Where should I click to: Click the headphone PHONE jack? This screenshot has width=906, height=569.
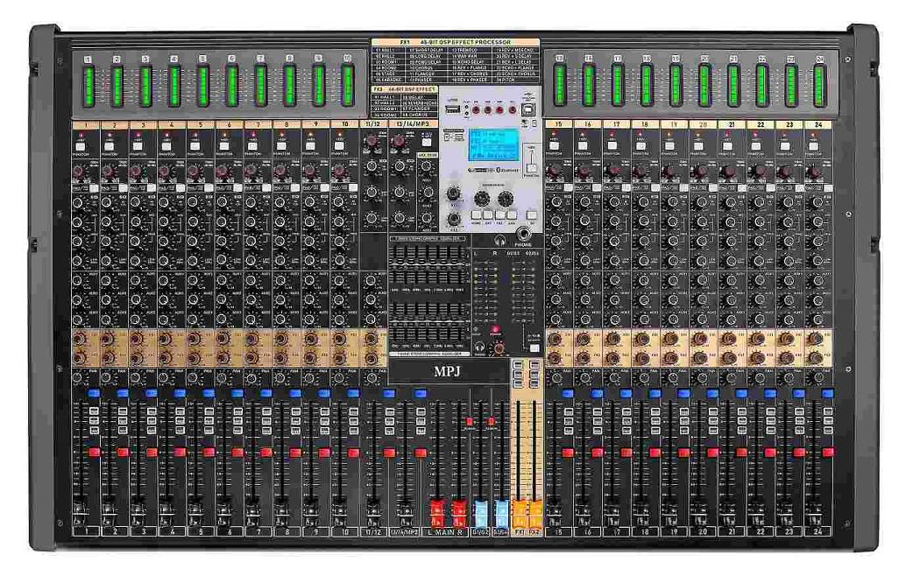tap(524, 233)
